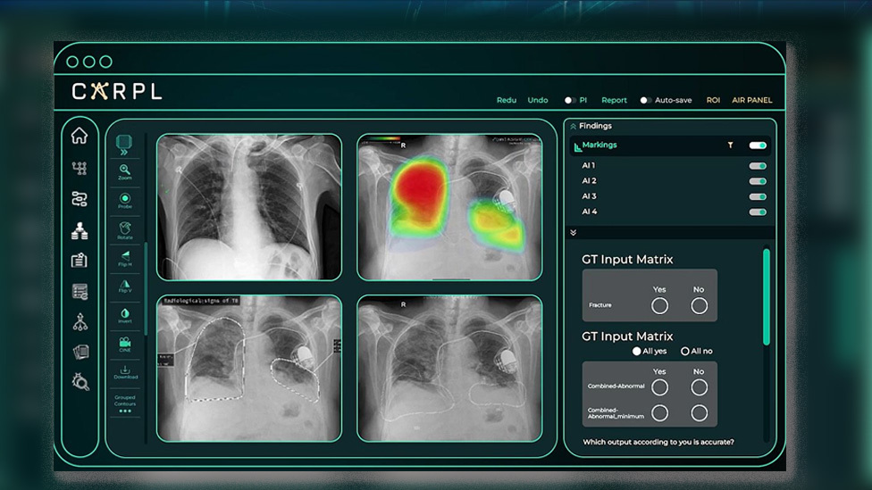Screen dimensions: 872x490
Task: Switch to the ROI tab
Action: pos(713,100)
